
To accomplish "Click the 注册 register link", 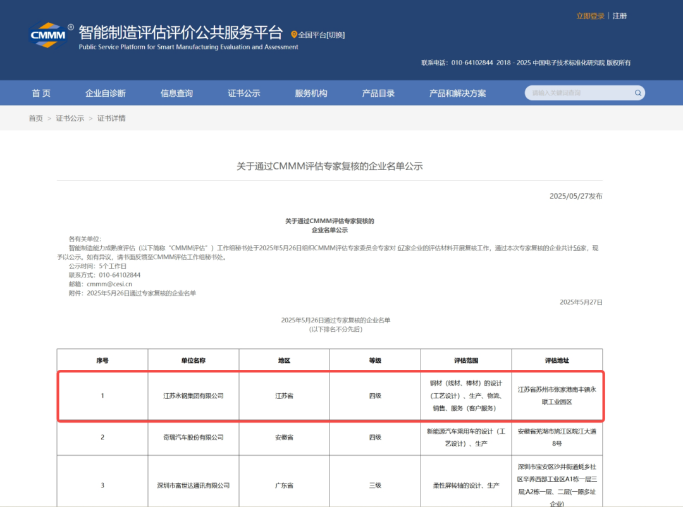I will 619,16.
